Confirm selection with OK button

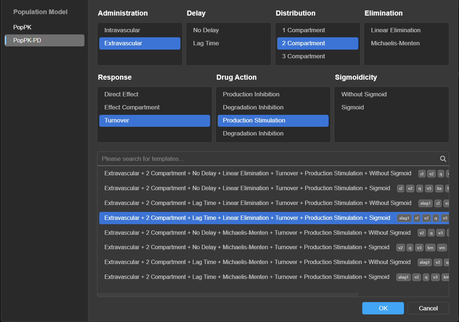(383, 308)
